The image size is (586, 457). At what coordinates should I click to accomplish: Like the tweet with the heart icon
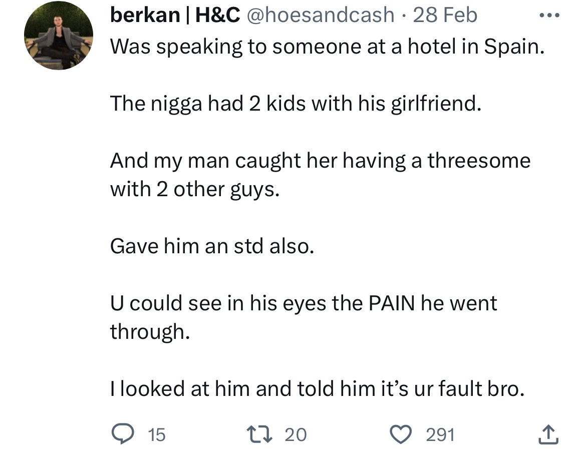[401, 434]
